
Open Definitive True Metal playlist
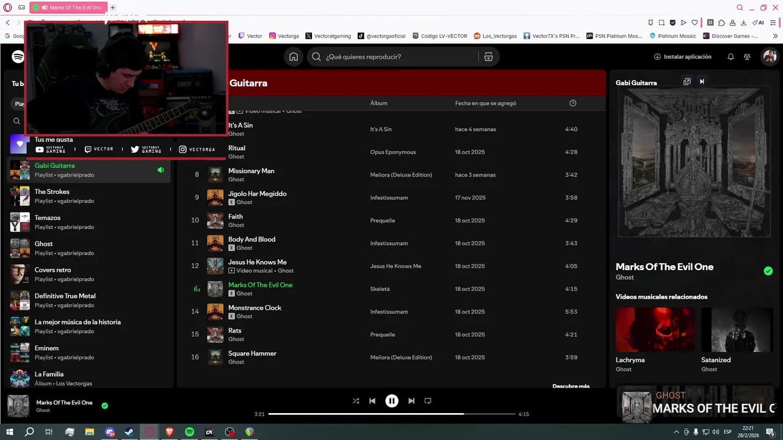click(90, 301)
